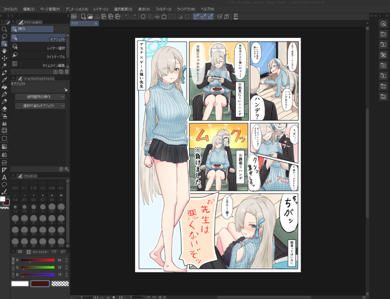
Task: Open レイヤー(L) menu
Action: click(x=101, y=9)
